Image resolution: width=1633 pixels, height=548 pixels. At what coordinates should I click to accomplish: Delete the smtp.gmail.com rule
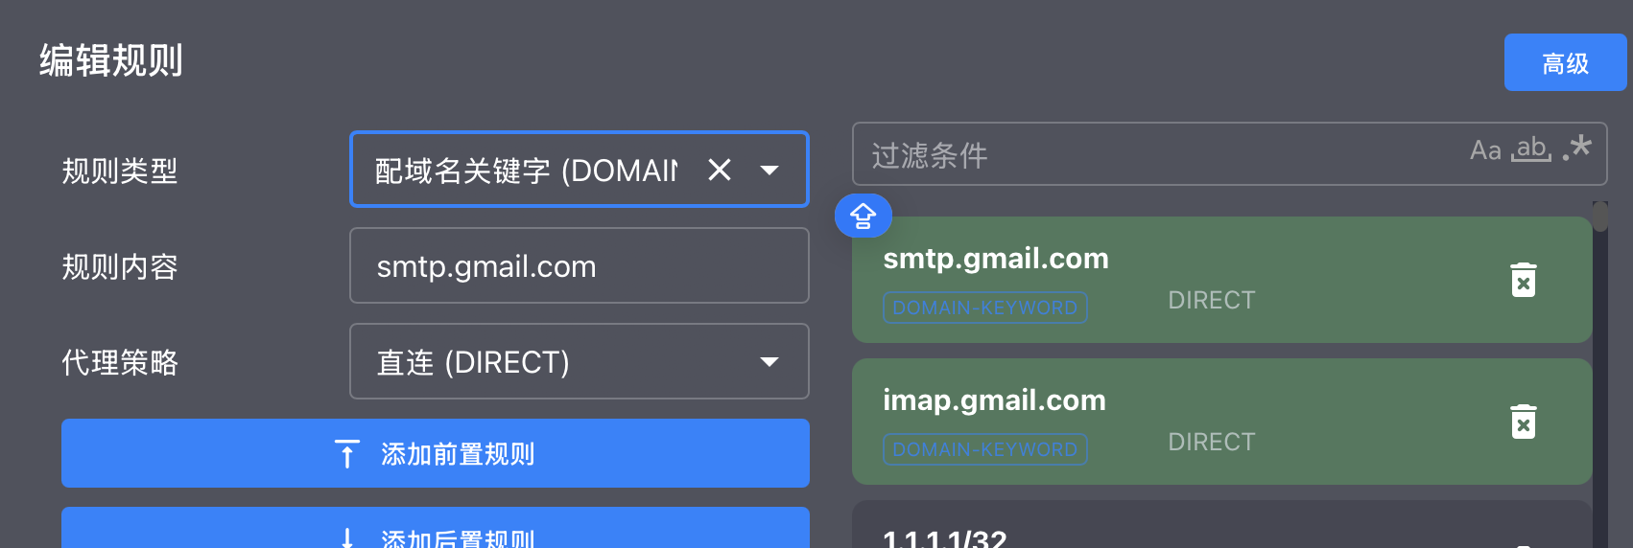click(1524, 280)
